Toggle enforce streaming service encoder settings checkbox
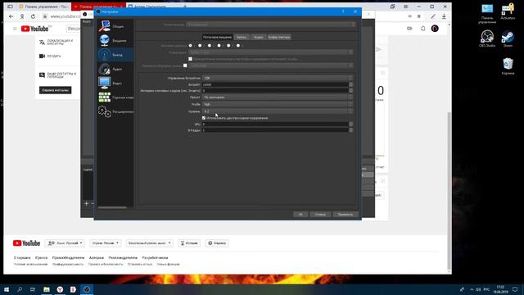The width and height of the screenshot is (524, 295). click(x=191, y=59)
